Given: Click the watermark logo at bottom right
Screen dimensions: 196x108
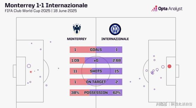Looking at the screenshot, I should (x=174, y=104).
